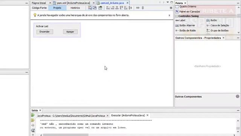The image size is (241, 136).
Task: Close the Saída panel
Action: pyautogui.click(x=40, y=110)
